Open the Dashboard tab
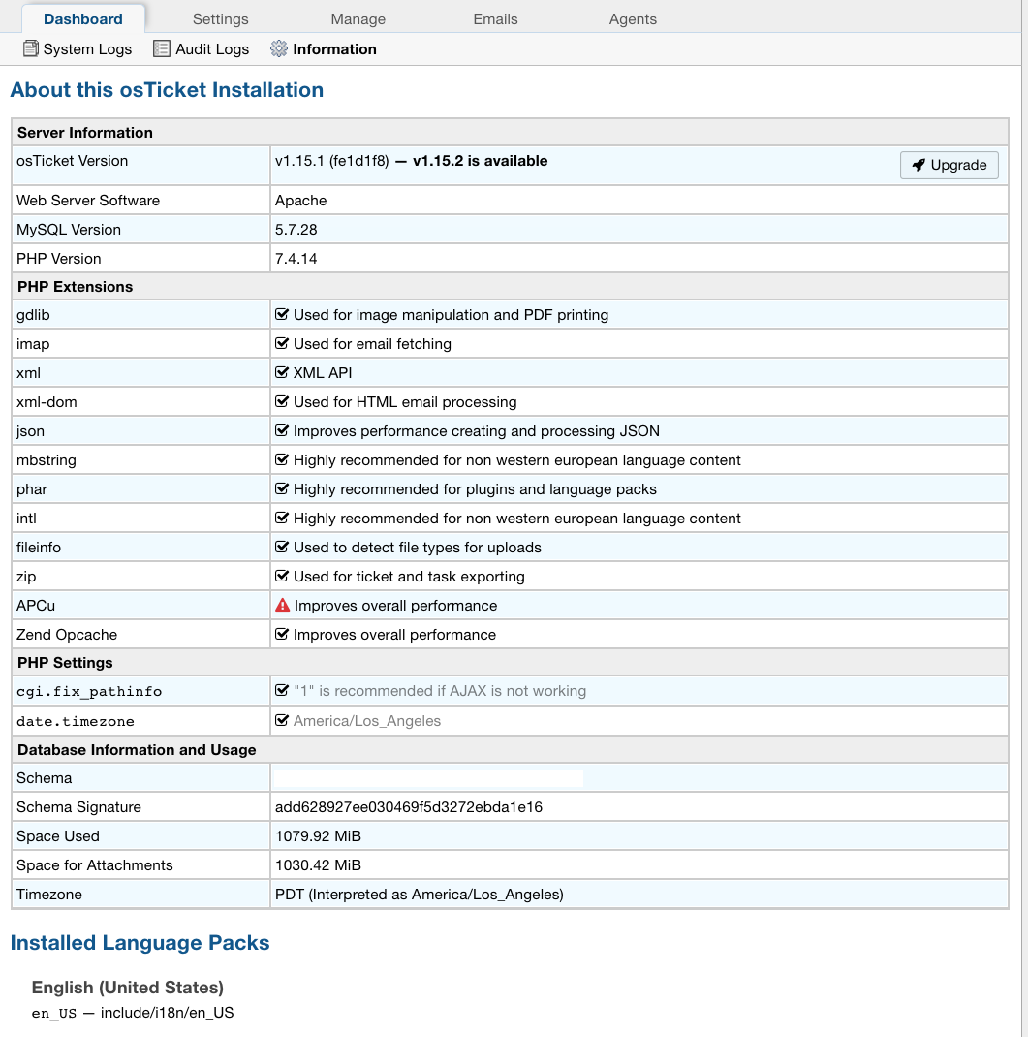Viewport: 1028px width, 1037px height. point(83,19)
